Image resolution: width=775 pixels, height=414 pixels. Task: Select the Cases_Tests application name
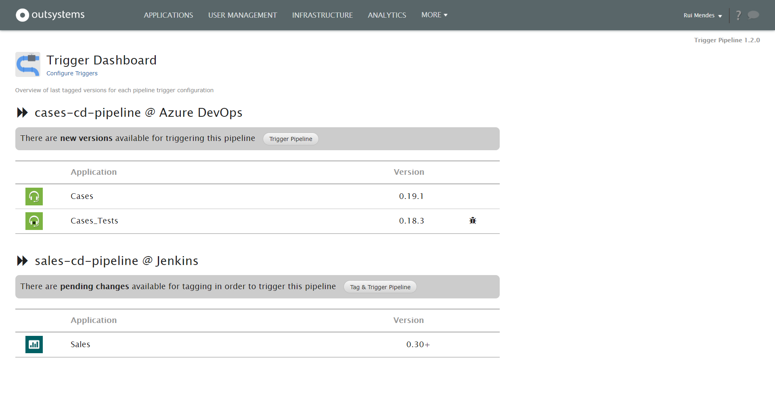94,221
